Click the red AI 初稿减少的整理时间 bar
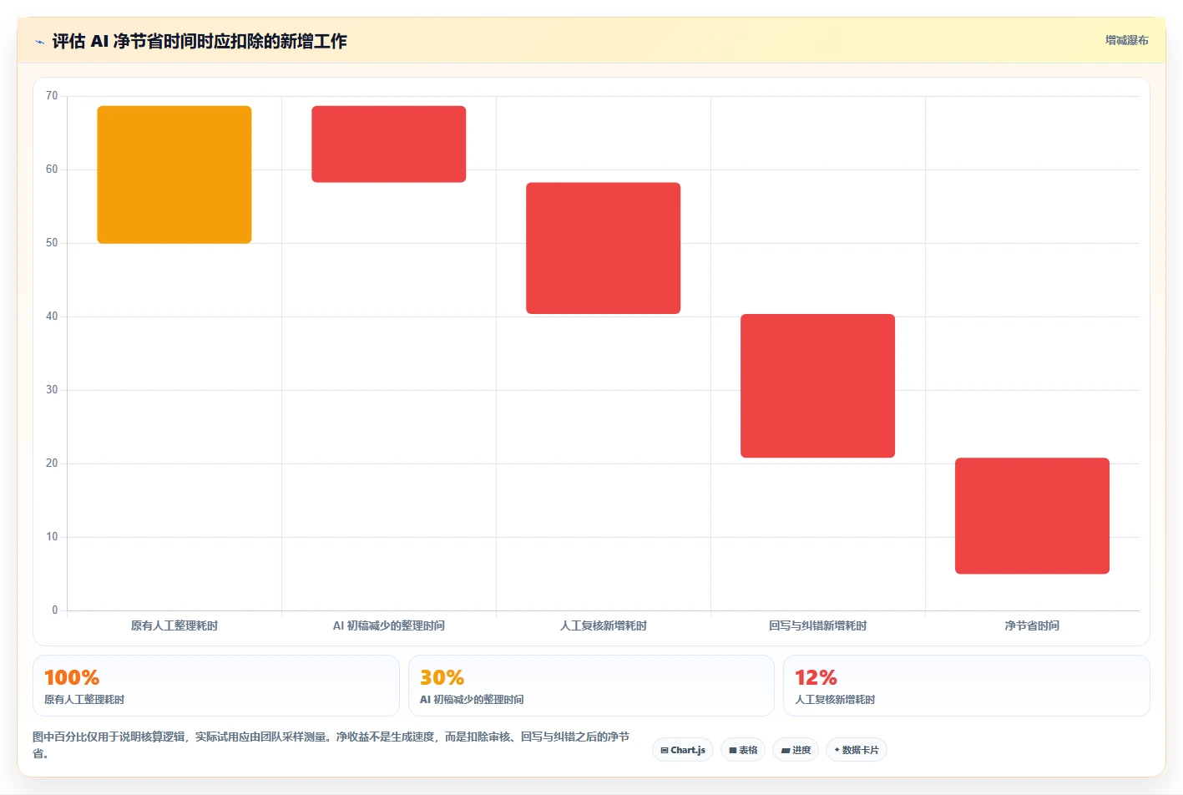The image size is (1183, 795). tap(389, 144)
